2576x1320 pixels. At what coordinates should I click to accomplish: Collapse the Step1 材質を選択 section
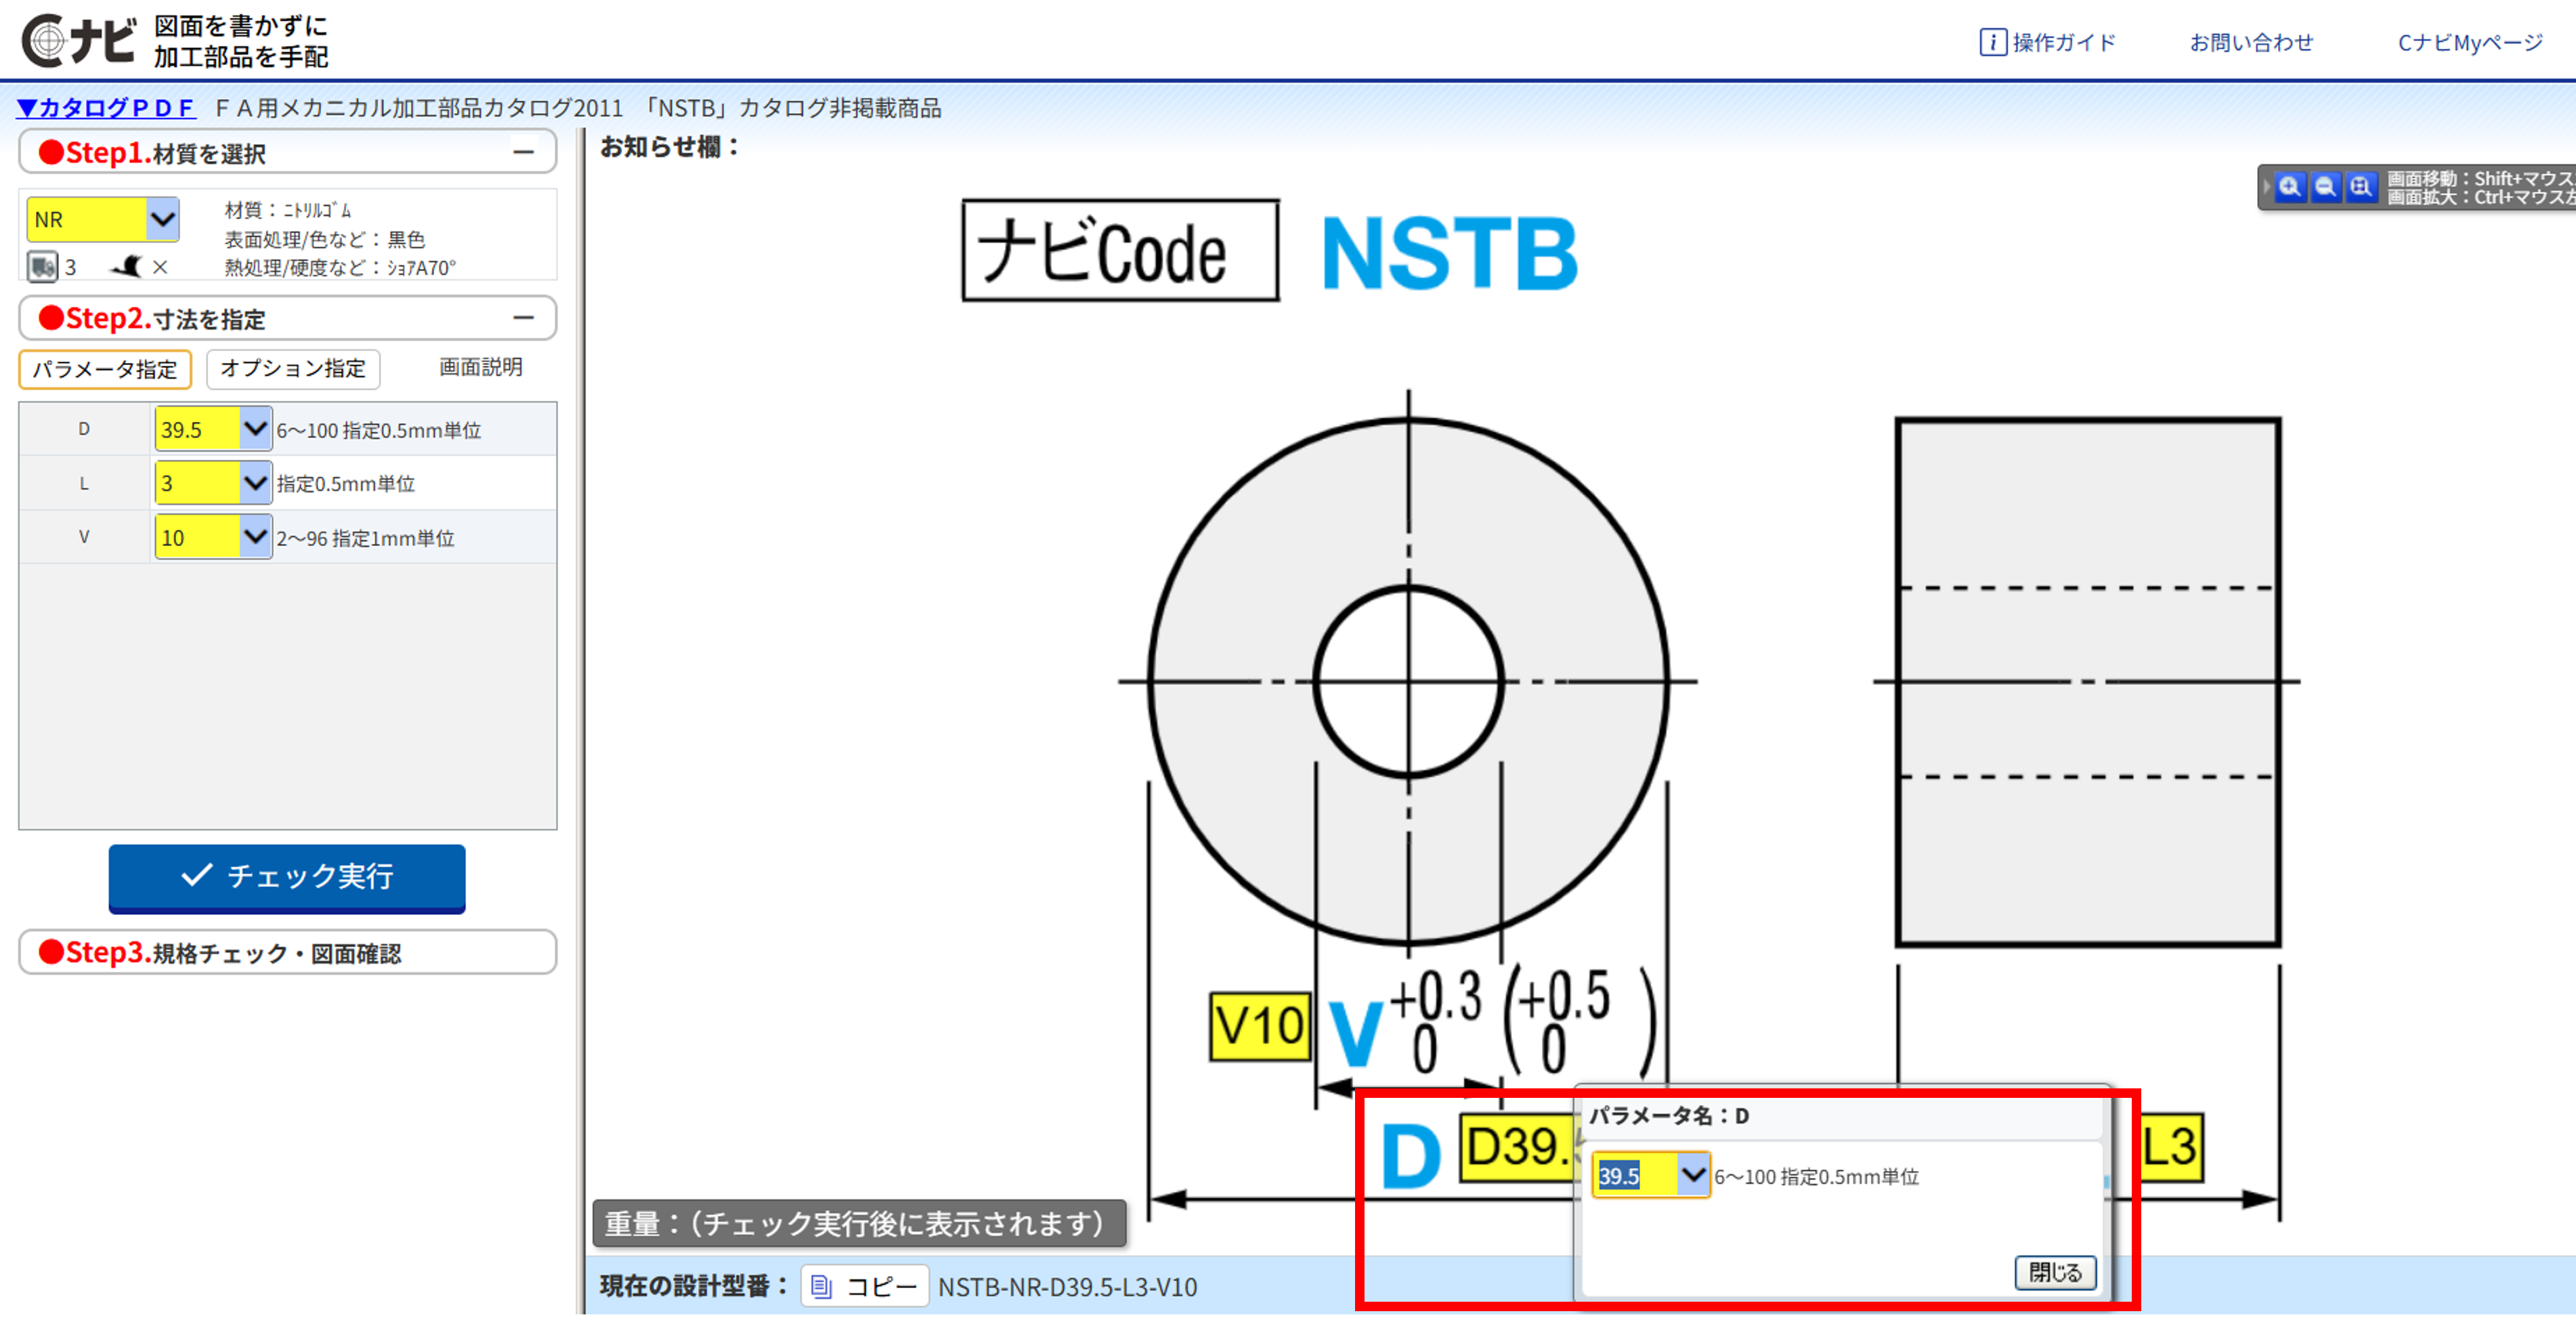523,152
